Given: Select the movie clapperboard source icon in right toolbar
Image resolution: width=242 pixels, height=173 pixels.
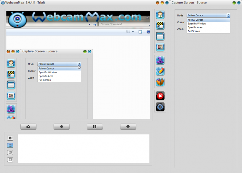Looking at the screenshot, I should pos(160,25).
